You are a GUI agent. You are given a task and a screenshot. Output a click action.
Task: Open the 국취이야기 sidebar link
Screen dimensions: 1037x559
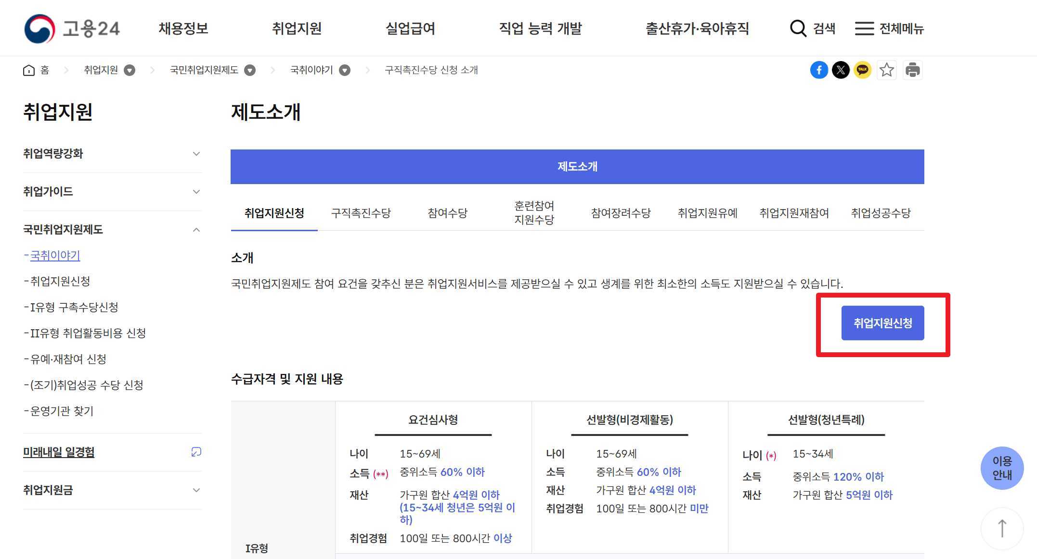click(54, 255)
